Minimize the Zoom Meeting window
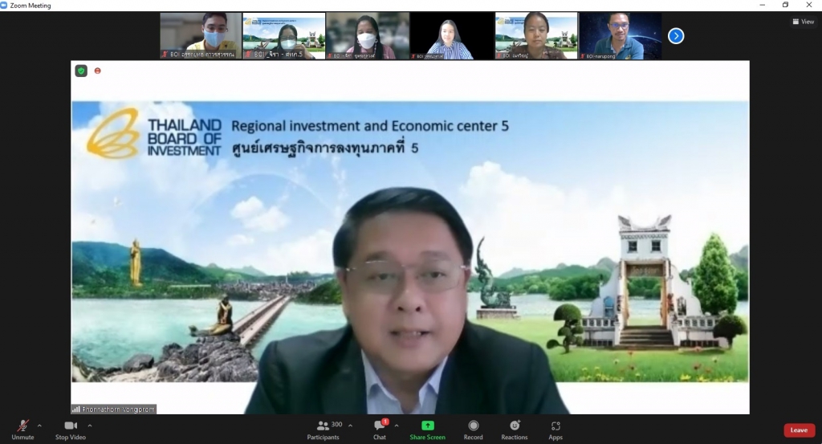 click(763, 6)
